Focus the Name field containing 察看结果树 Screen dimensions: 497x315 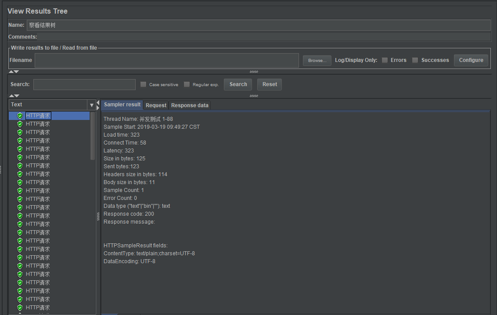tap(259, 25)
